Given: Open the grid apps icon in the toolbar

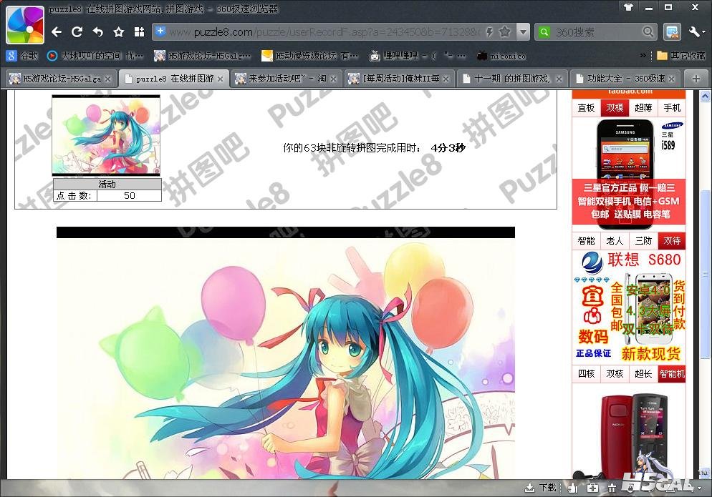Looking at the screenshot, I should (139, 31).
